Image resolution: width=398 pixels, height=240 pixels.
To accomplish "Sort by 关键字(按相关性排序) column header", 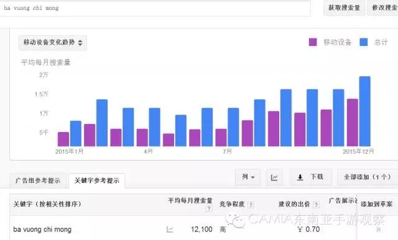I will coord(47,204).
